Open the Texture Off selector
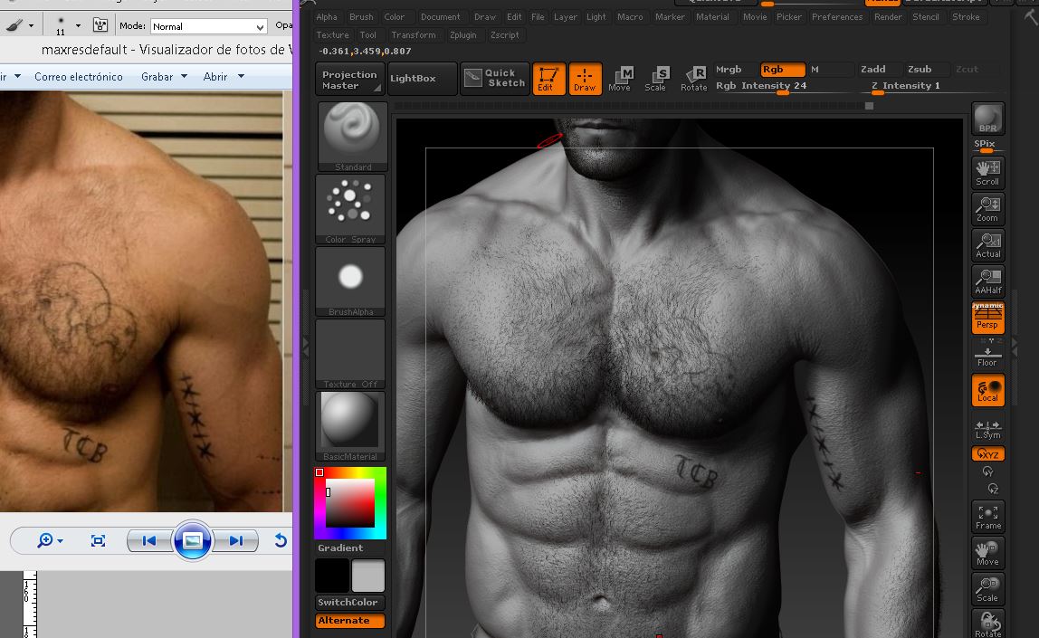This screenshot has height=638, width=1039. point(350,353)
